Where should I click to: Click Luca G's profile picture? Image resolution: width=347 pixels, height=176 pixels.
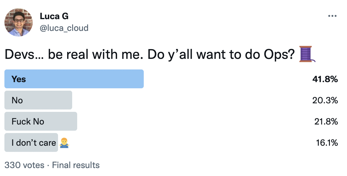coord(19,22)
